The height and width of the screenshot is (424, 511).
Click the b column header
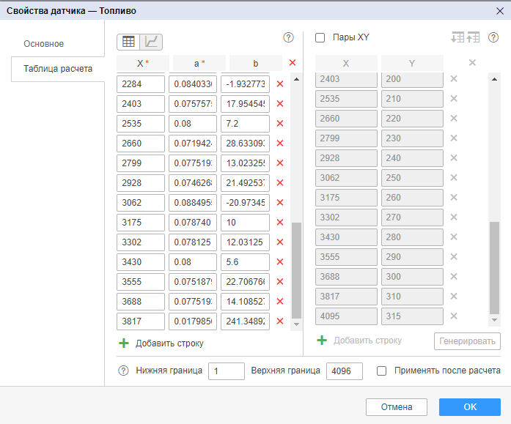coord(256,64)
